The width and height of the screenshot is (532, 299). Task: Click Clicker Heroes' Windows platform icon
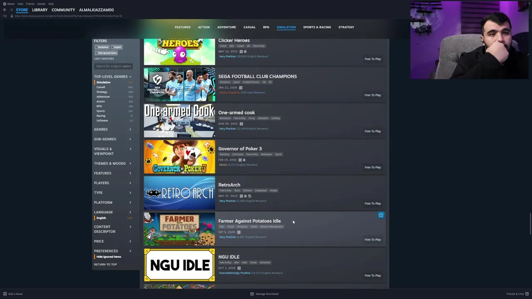[x=241, y=51]
